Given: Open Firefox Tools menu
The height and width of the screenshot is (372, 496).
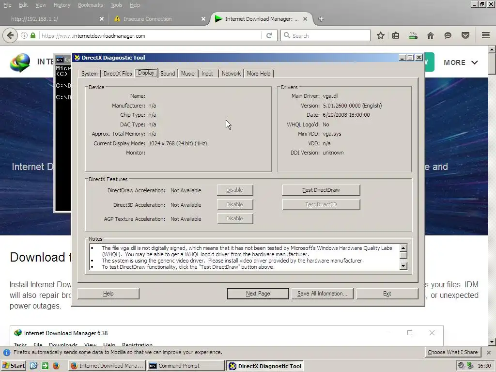Looking at the screenshot, I should [116, 5].
